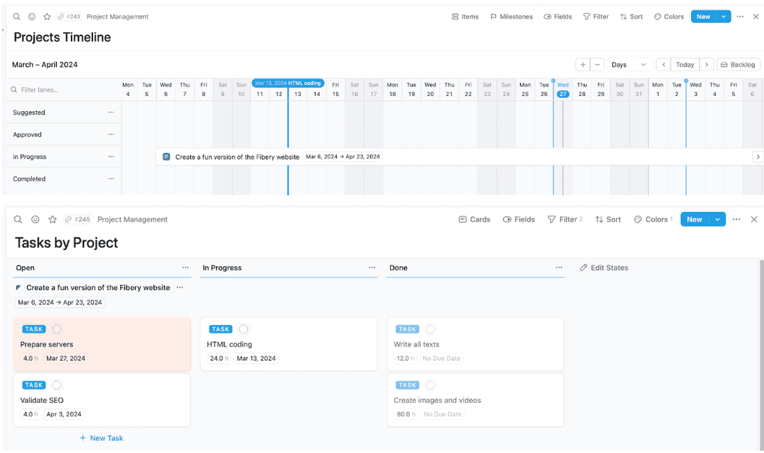The width and height of the screenshot is (764, 453).
Task: Open Sort options in the Tasks by Project board
Action: coord(608,219)
